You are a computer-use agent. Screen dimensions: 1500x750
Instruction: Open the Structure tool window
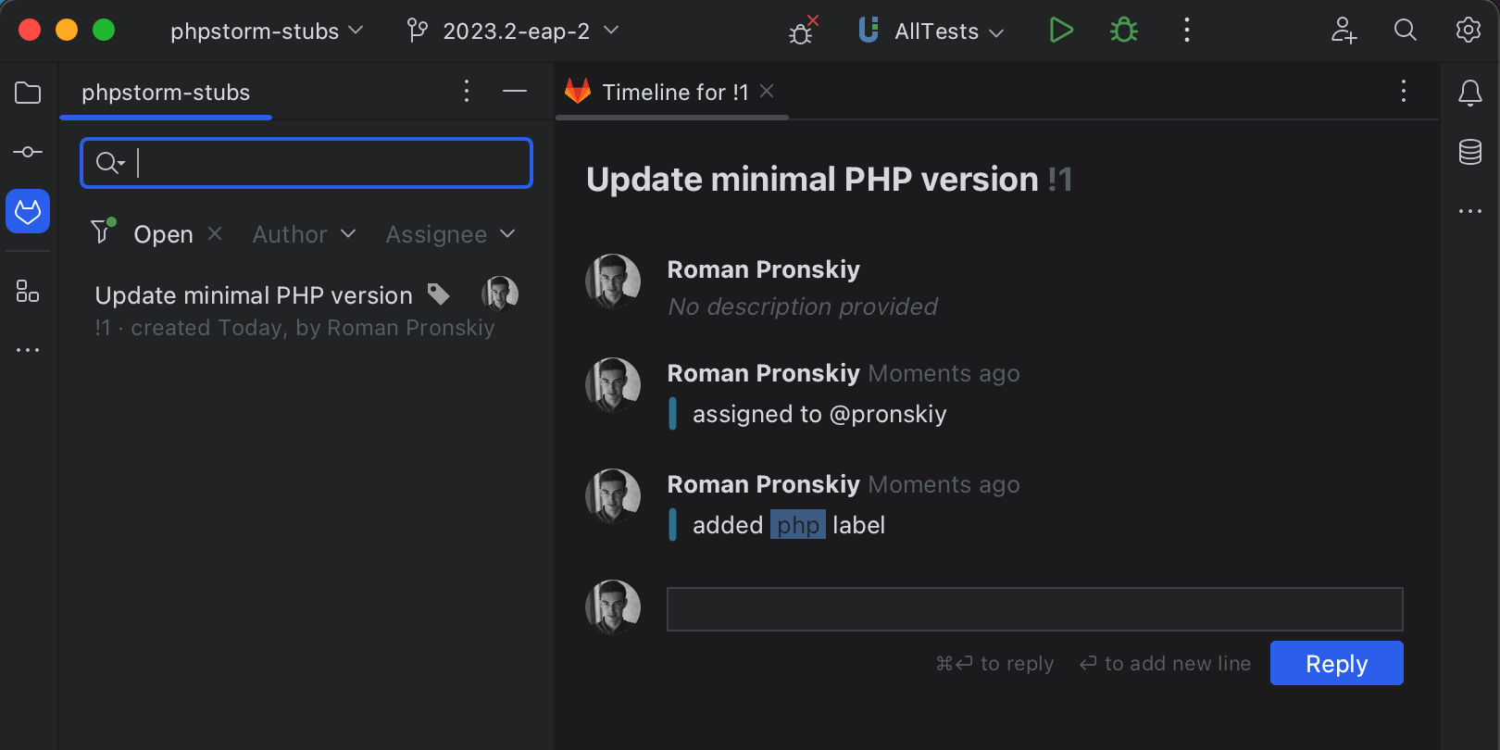[x=28, y=292]
